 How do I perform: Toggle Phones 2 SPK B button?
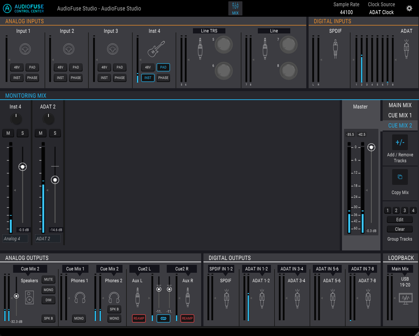coord(114,309)
